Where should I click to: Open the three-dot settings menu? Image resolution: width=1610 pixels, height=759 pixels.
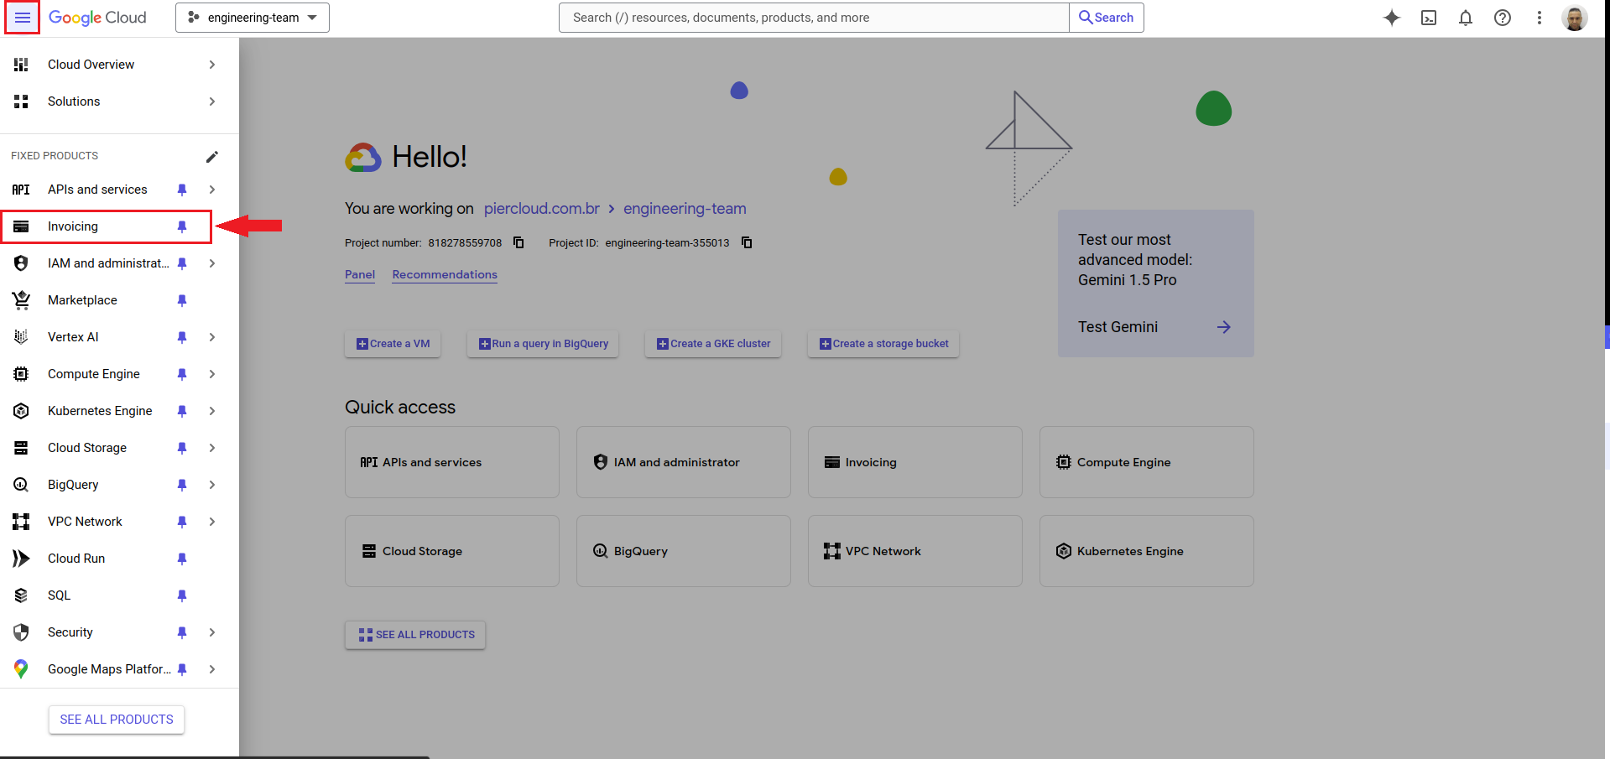click(x=1540, y=18)
